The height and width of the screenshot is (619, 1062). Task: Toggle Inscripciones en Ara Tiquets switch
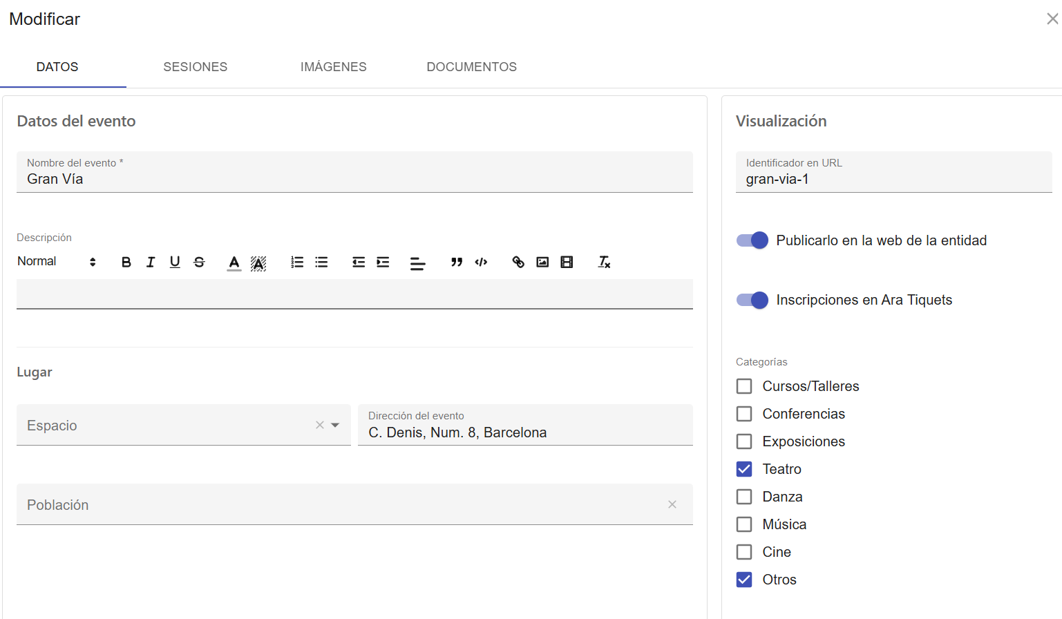(752, 300)
